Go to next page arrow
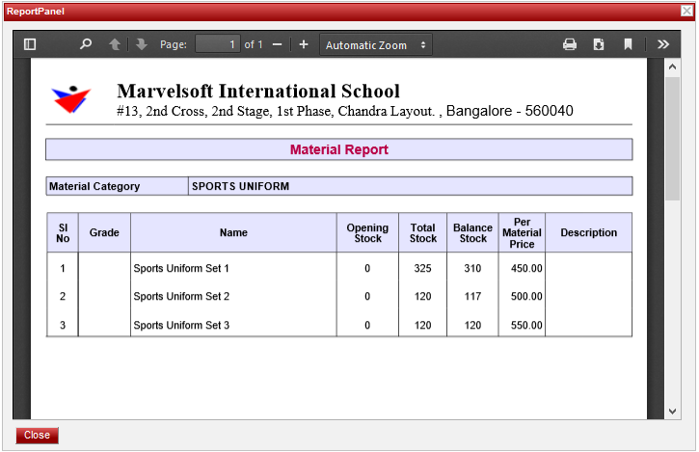The height and width of the screenshot is (452, 699). pyautogui.click(x=141, y=44)
